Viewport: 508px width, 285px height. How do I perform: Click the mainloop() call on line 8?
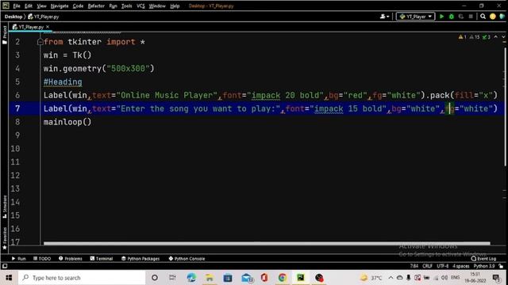(x=67, y=122)
